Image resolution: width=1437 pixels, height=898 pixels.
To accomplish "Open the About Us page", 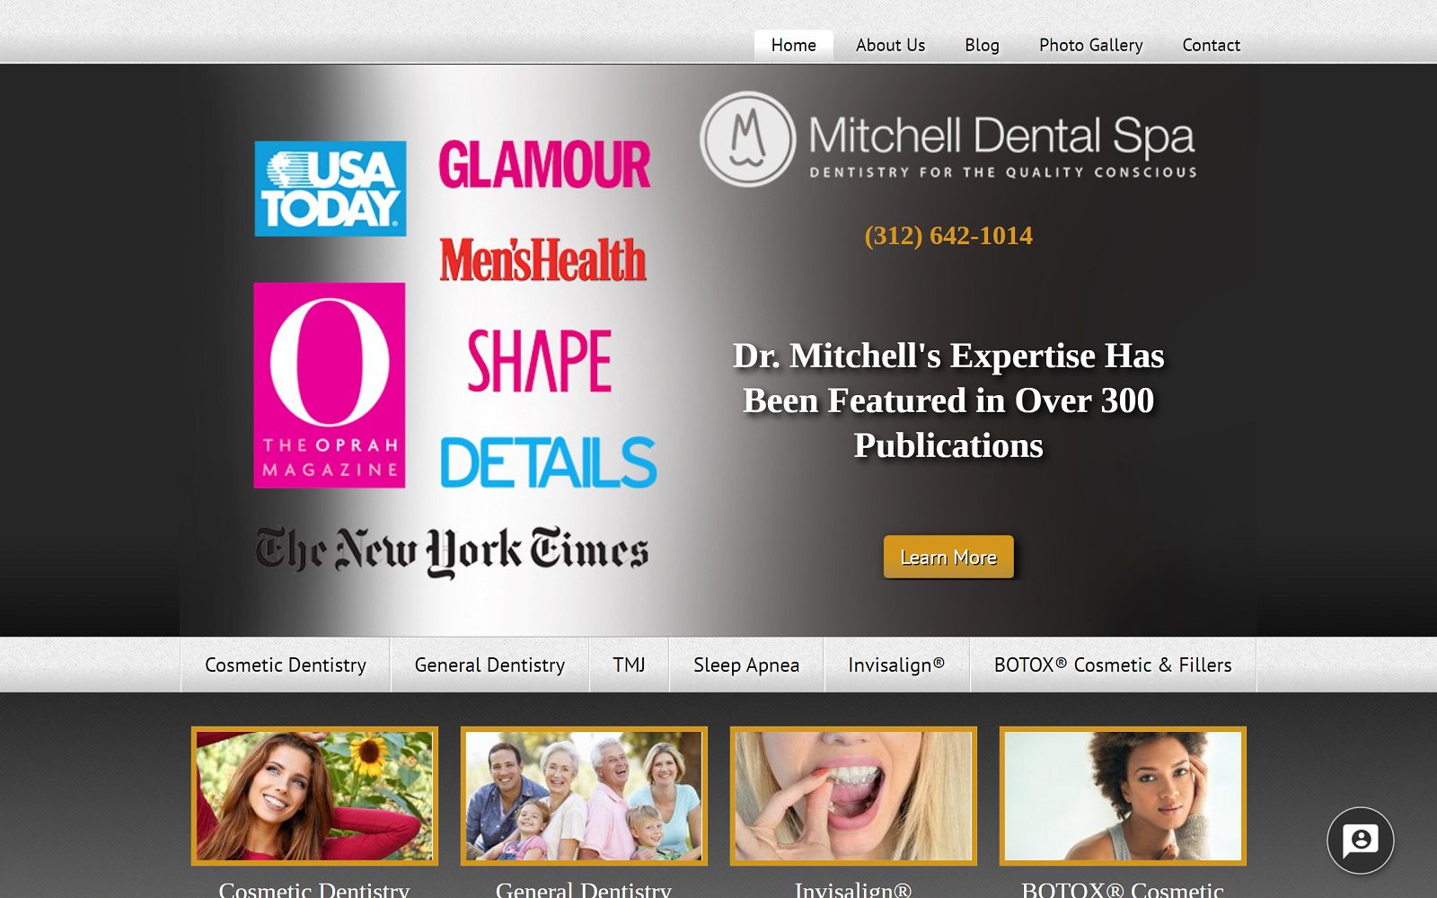I will 890,46.
